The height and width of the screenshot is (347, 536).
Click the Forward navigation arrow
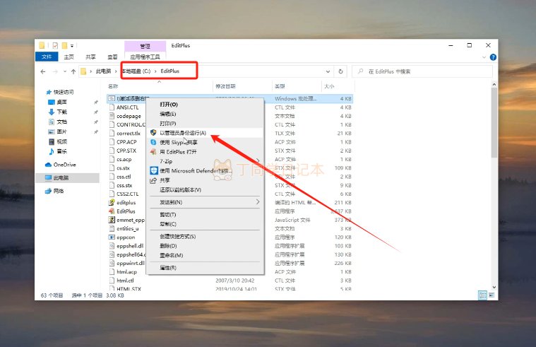pyautogui.click(x=55, y=71)
